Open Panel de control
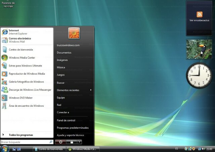Screen dimensions: 215x152 tap(66, 120)
